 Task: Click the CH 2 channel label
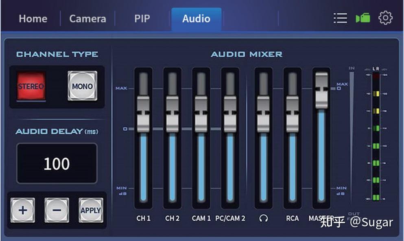click(173, 218)
